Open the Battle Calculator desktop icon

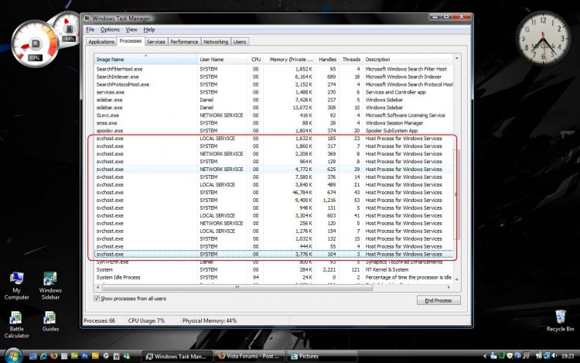17,324
